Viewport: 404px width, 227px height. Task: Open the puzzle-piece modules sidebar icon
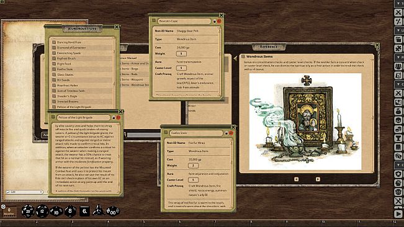(398, 48)
